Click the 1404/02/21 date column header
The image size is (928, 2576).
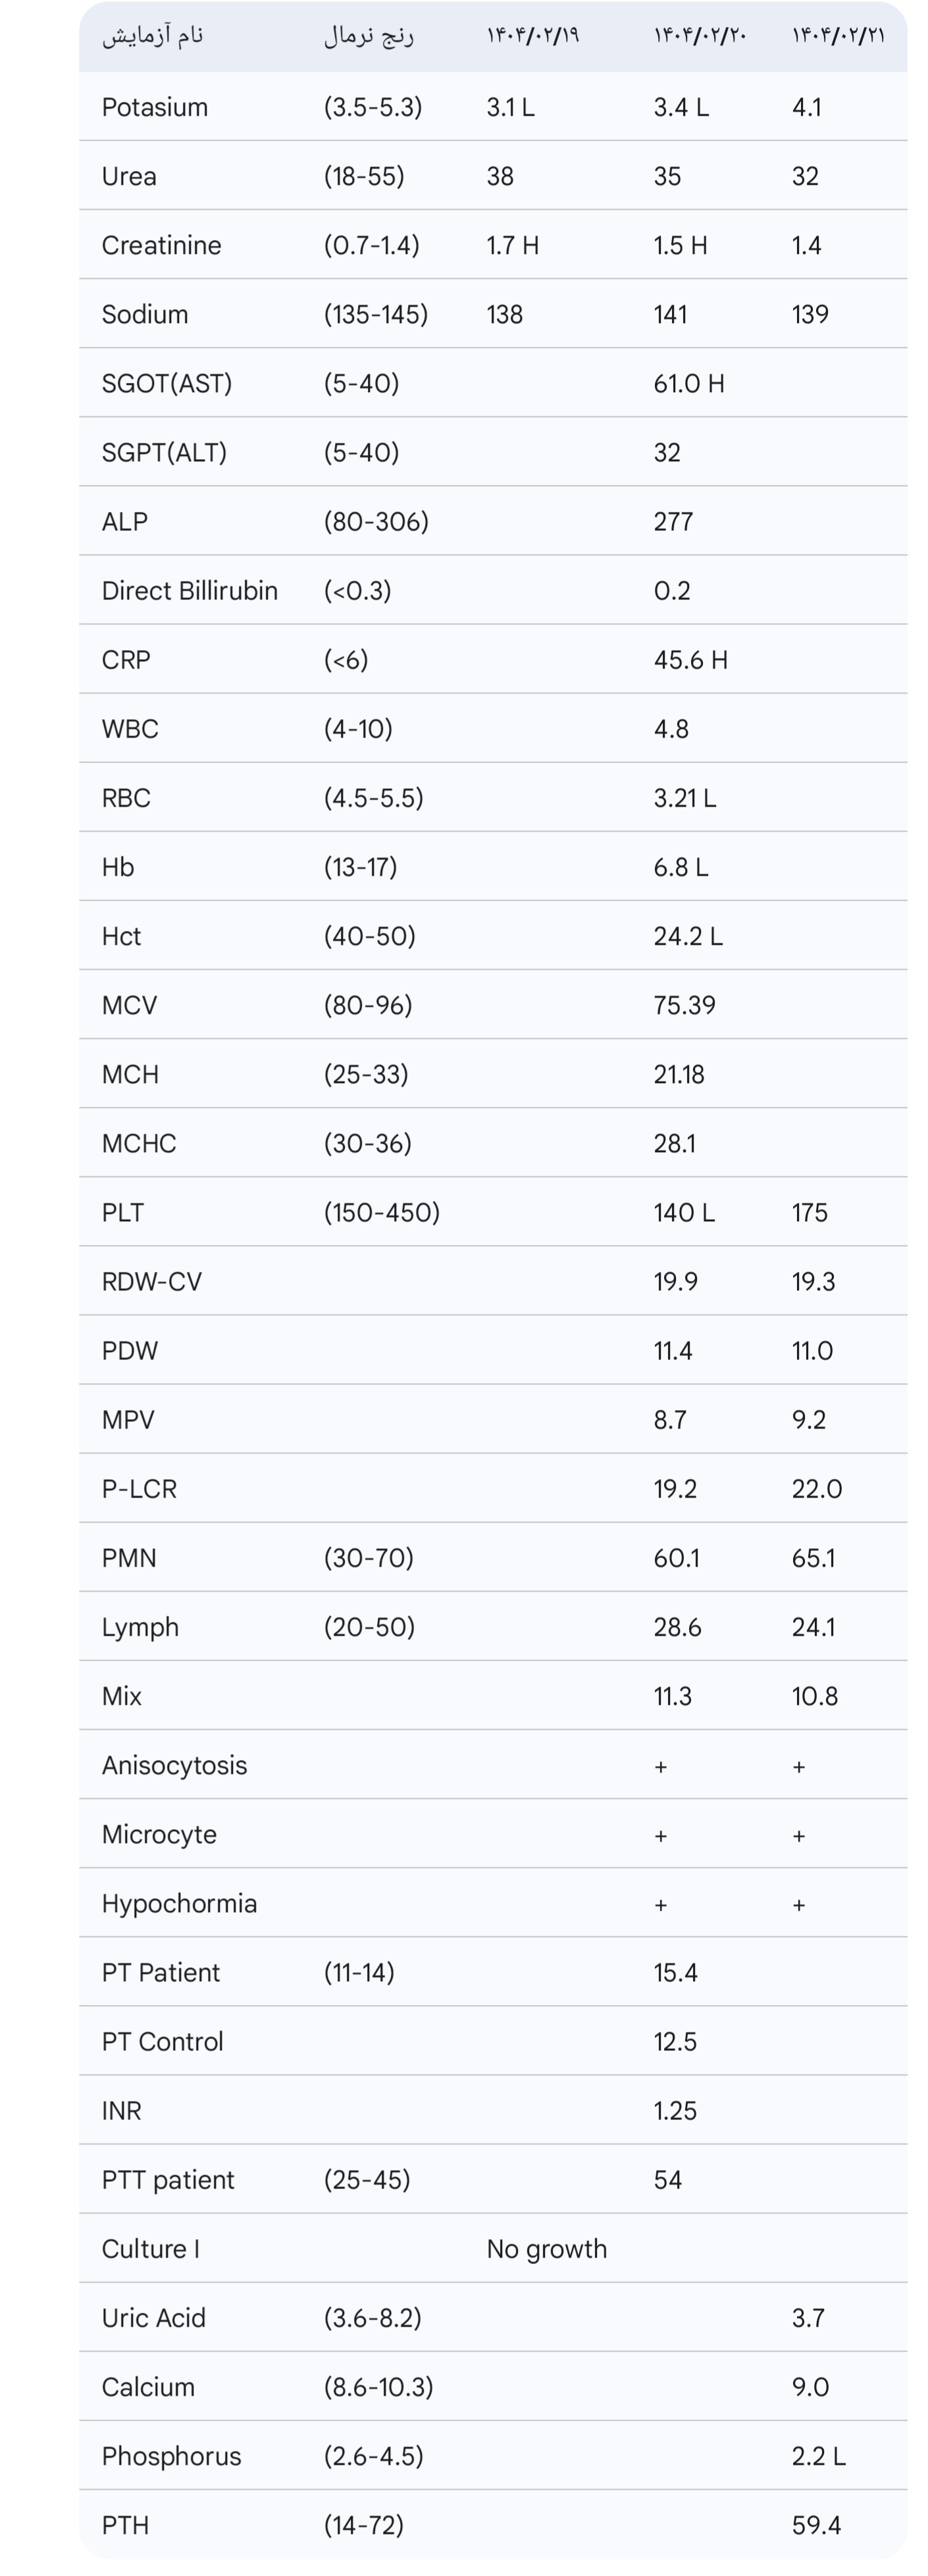tap(838, 36)
